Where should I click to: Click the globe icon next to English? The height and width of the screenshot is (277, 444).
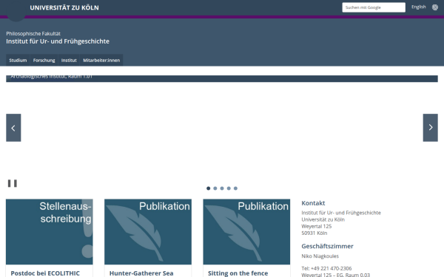(x=435, y=7)
